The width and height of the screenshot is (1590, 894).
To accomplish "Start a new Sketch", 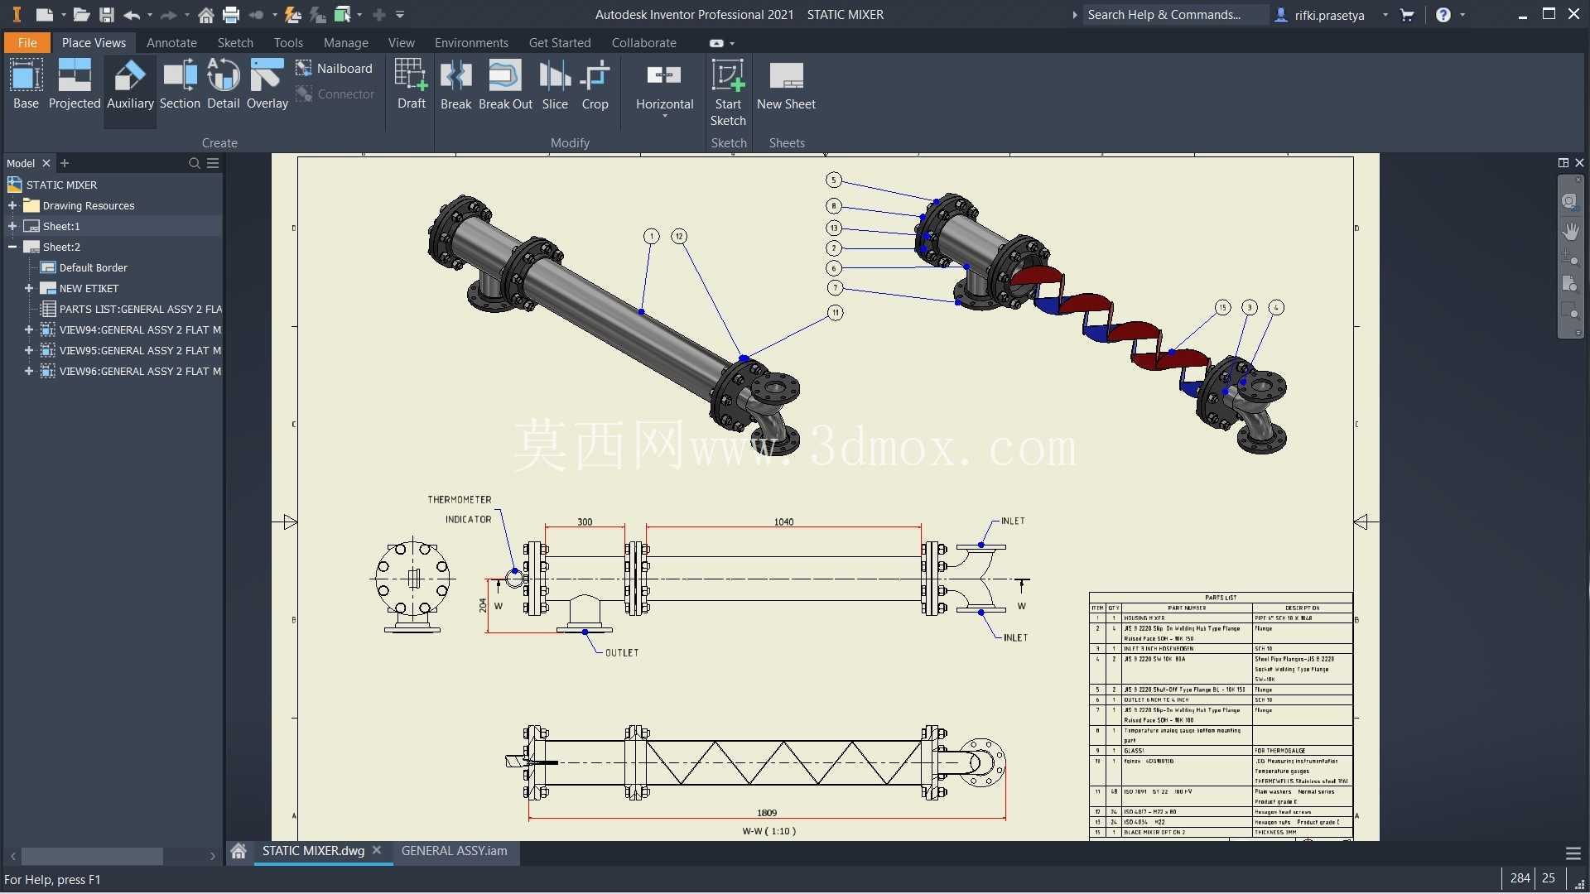I will click(x=728, y=93).
